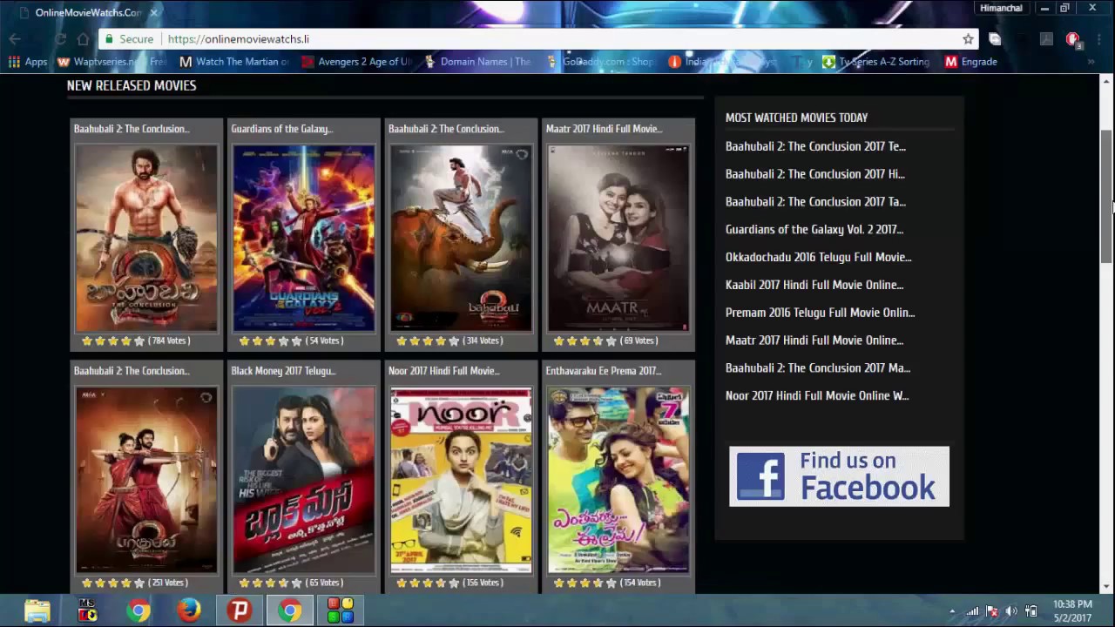Open File Explorer from the taskbar
The height and width of the screenshot is (627, 1115).
click(37, 610)
